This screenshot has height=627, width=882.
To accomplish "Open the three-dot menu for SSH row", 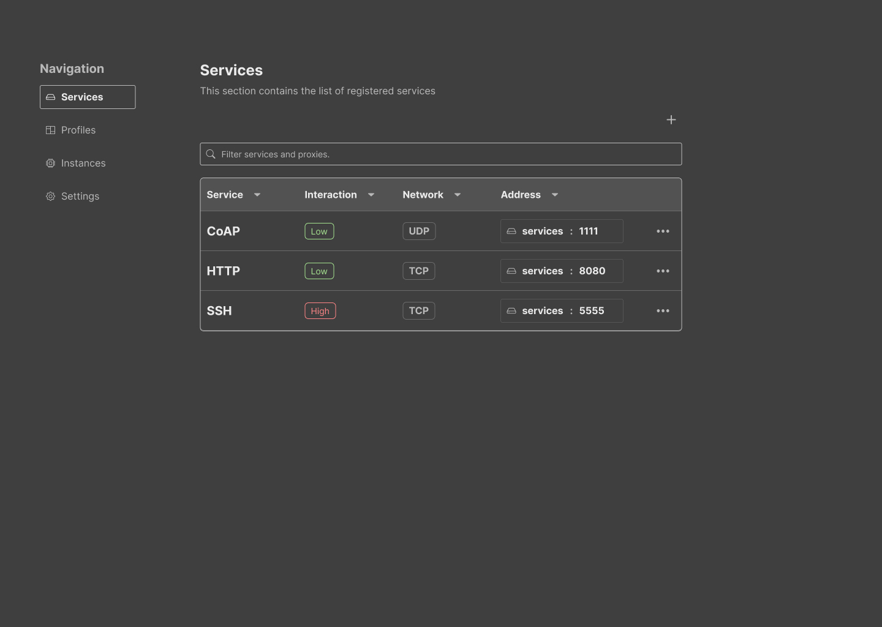I will (663, 311).
